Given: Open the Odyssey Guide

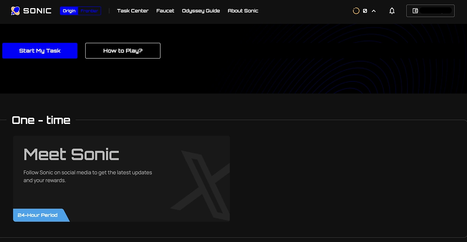Looking at the screenshot, I should click(x=201, y=11).
